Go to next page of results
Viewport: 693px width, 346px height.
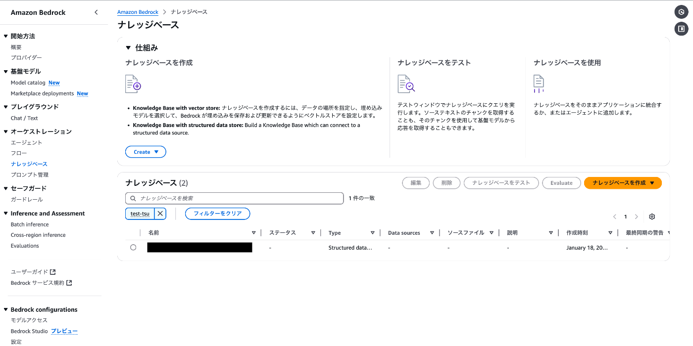(x=637, y=216)
